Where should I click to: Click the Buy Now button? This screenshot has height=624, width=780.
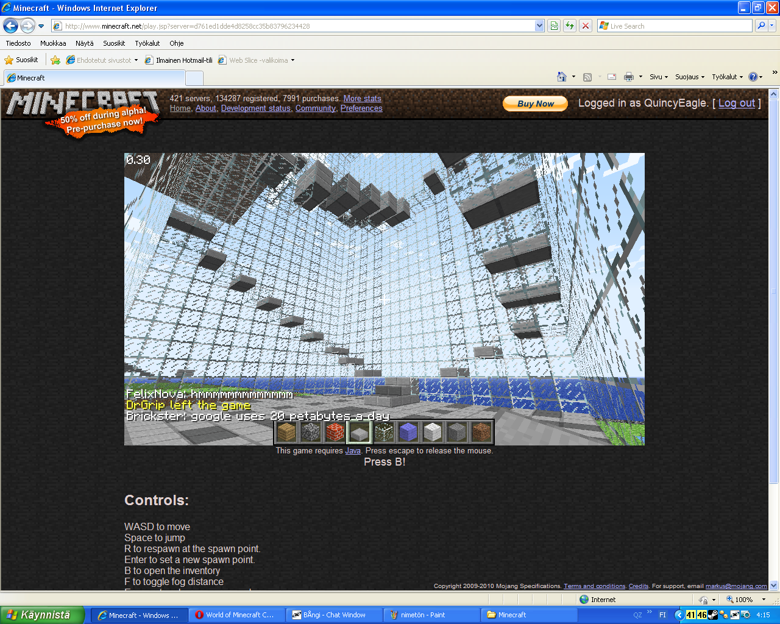(536, 104)
